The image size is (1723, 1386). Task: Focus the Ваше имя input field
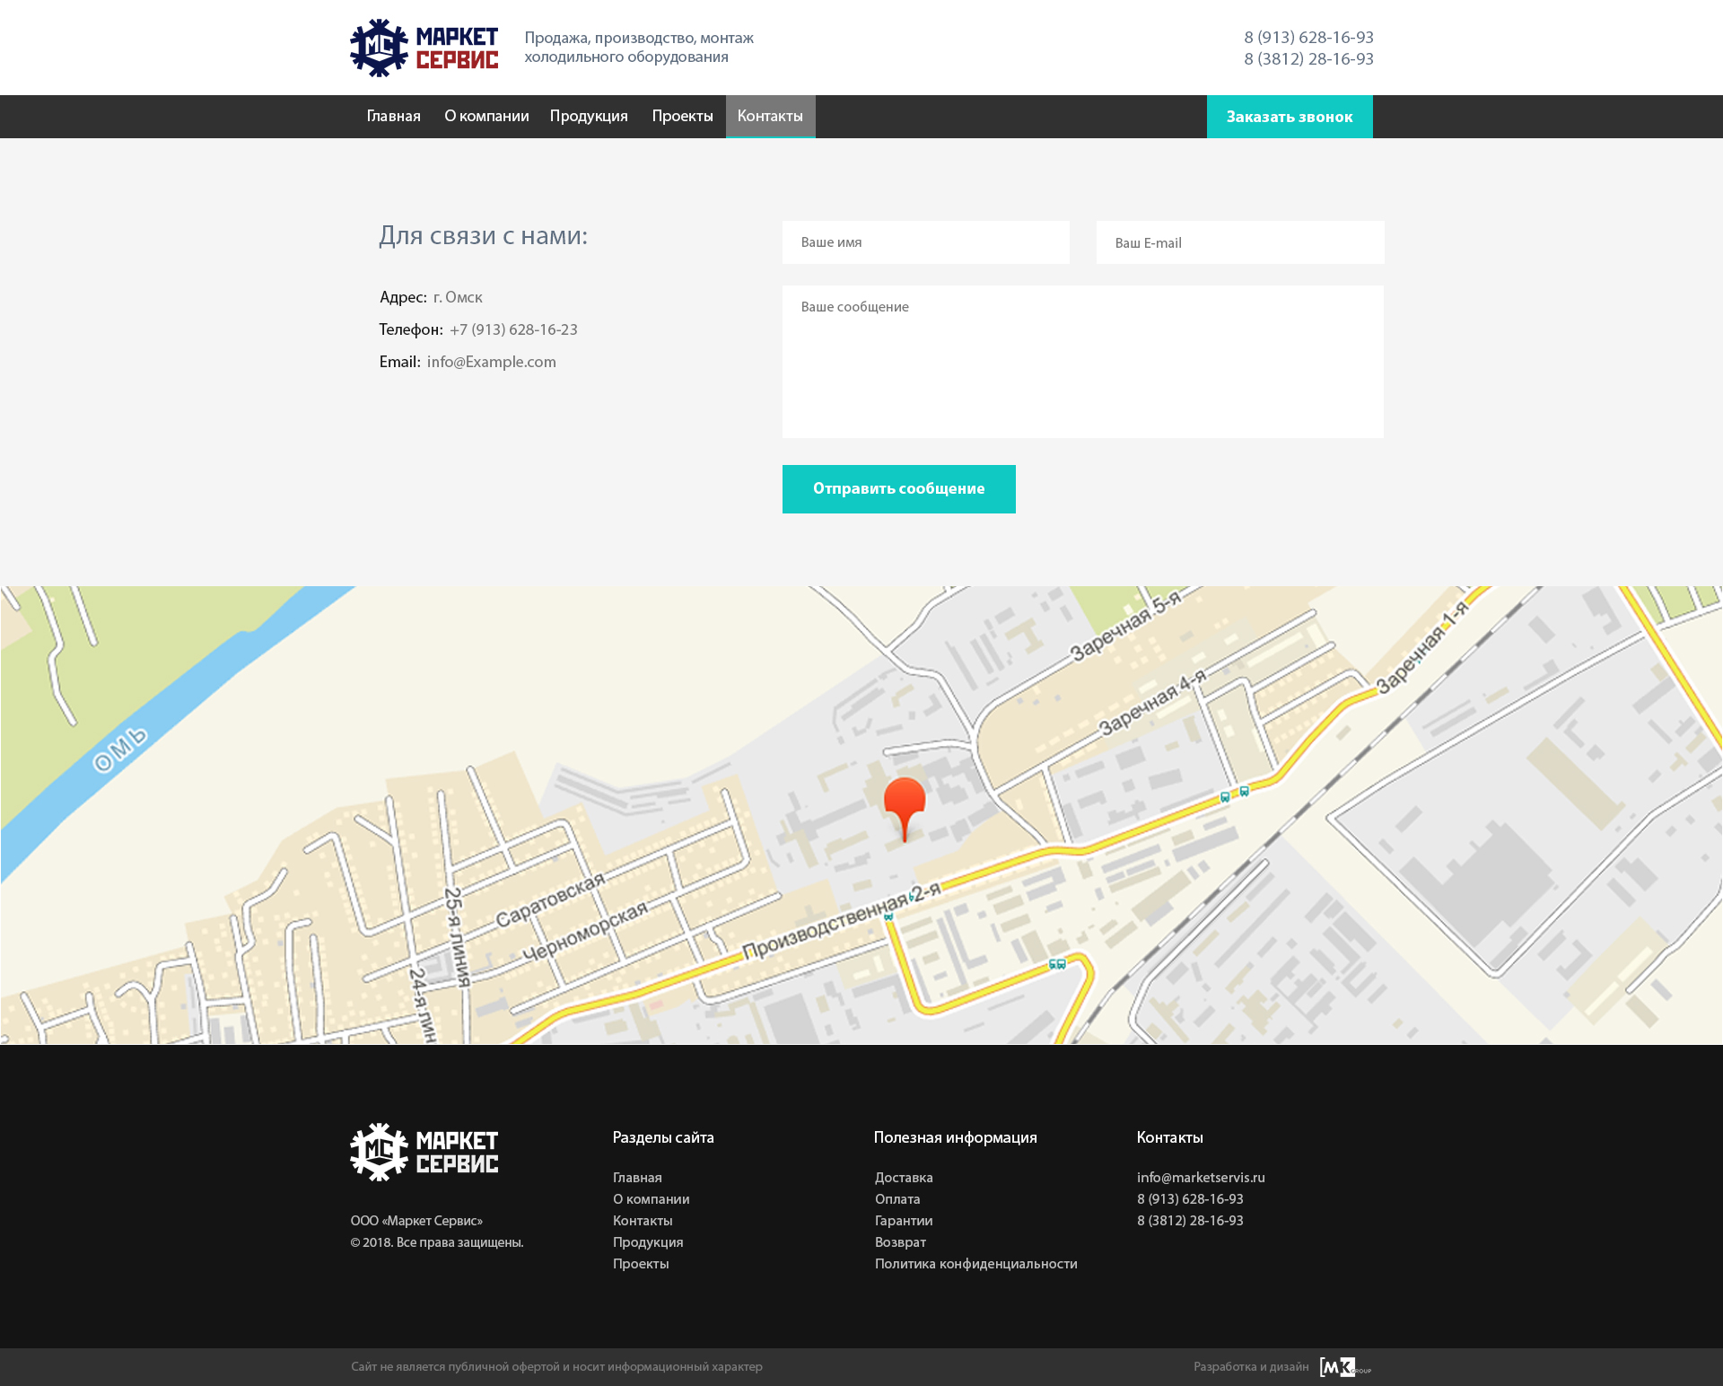(x=925, y=242)
